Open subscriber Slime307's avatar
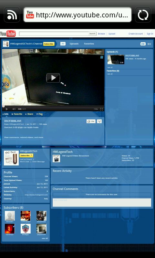This screenshot has width=155, height=258. [10, 216]
